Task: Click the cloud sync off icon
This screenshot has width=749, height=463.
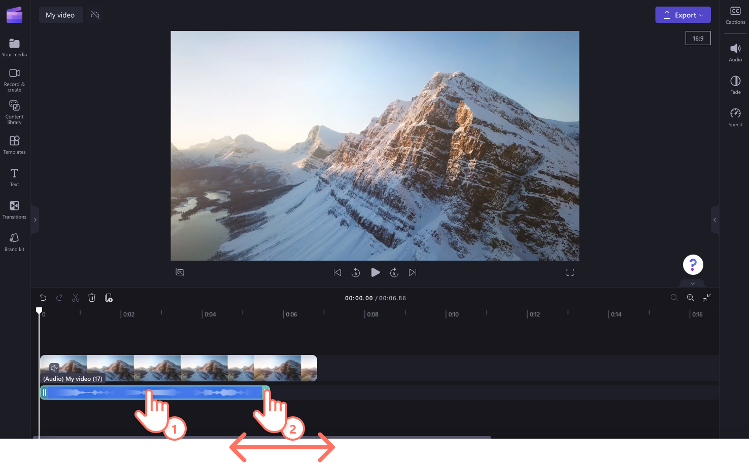Action: click(x=95, y=15)
